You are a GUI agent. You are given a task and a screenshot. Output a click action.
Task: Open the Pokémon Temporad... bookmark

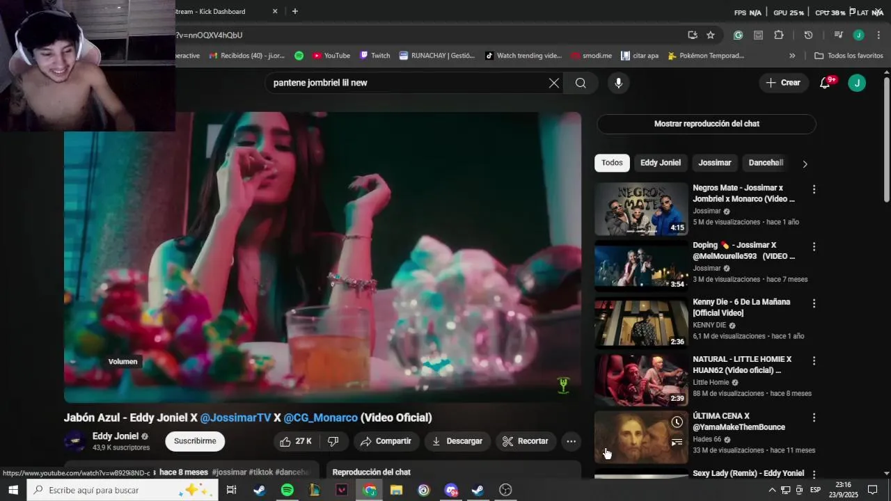[x=706, y=56]
